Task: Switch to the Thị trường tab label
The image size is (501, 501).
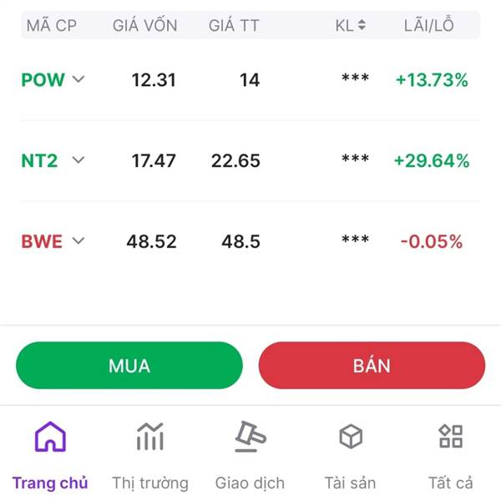Action: [150, 483]
